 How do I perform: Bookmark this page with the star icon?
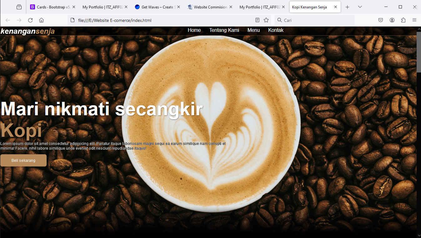(266, 20)
